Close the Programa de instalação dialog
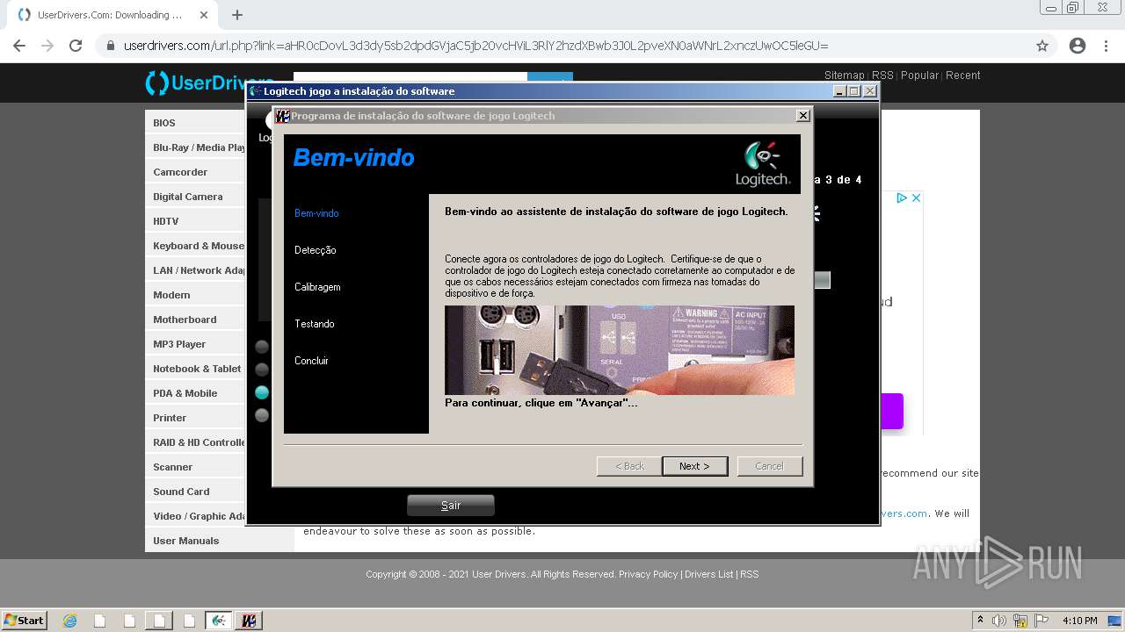 pyautogui.click(x=802, y=116)
